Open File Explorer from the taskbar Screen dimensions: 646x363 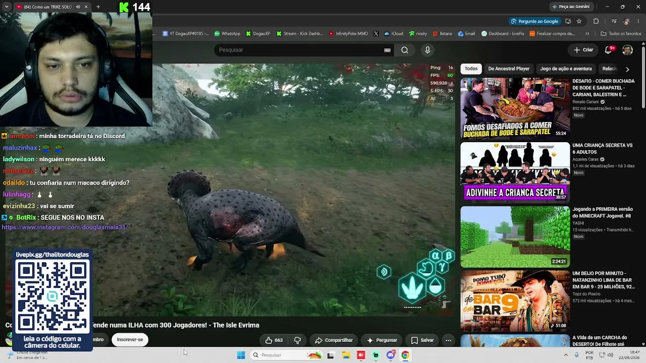pos(346,355)
